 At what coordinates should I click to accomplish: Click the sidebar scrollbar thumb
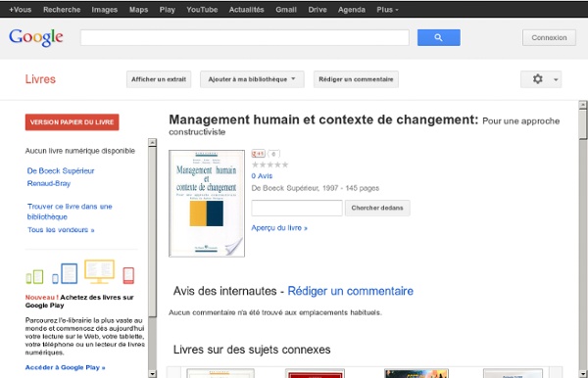pos(152,231)
